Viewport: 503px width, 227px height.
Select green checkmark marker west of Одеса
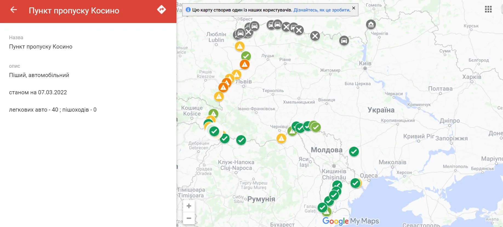355,183
